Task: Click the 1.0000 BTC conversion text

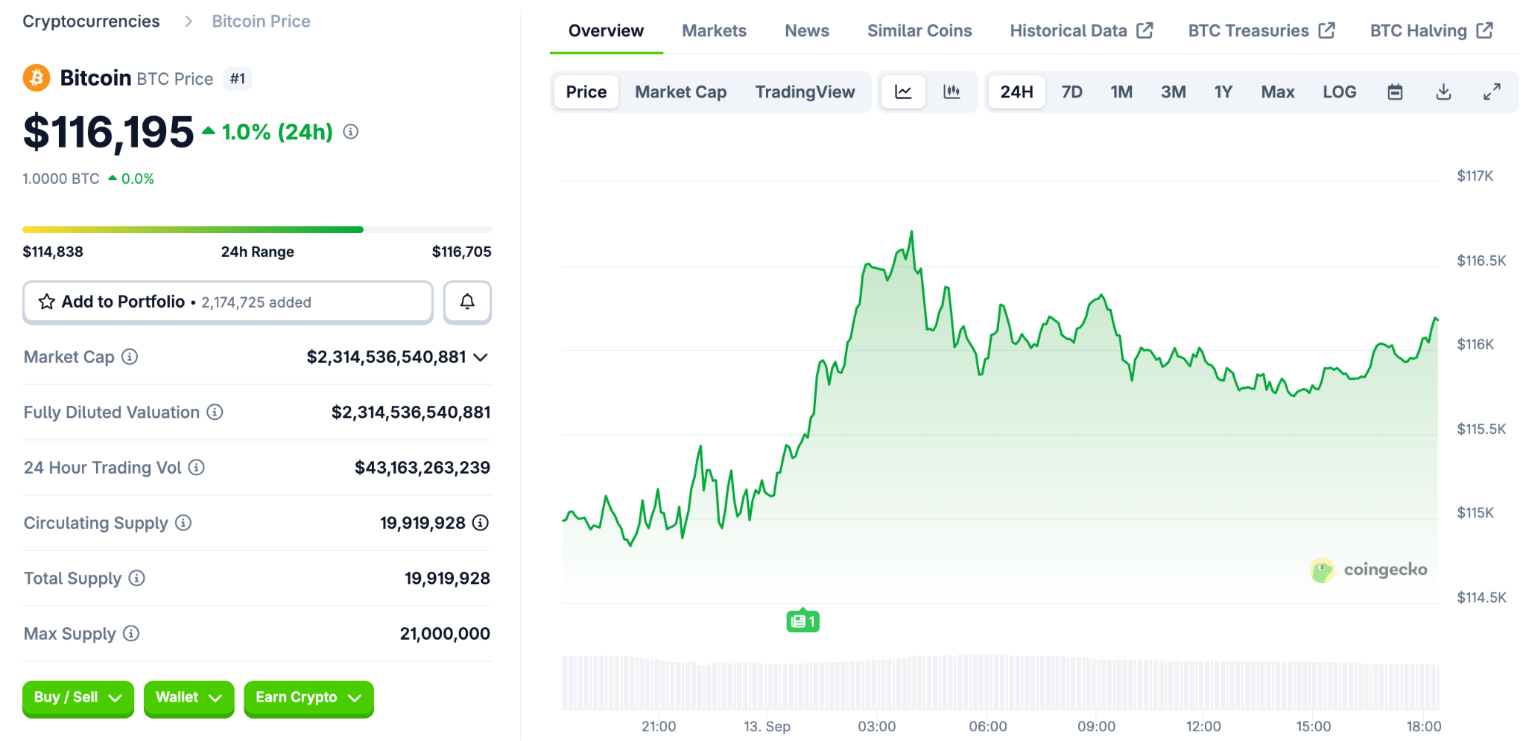Action: [61, 179]
